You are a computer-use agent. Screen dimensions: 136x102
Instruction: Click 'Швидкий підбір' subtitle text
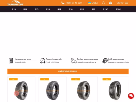[20, 62]
